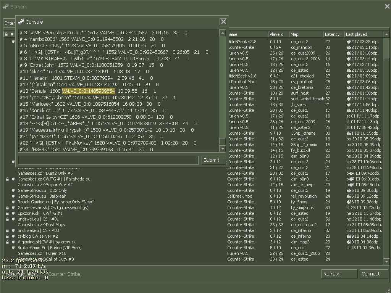
Task: Sort the server list by Latency column
Action: 333,34
